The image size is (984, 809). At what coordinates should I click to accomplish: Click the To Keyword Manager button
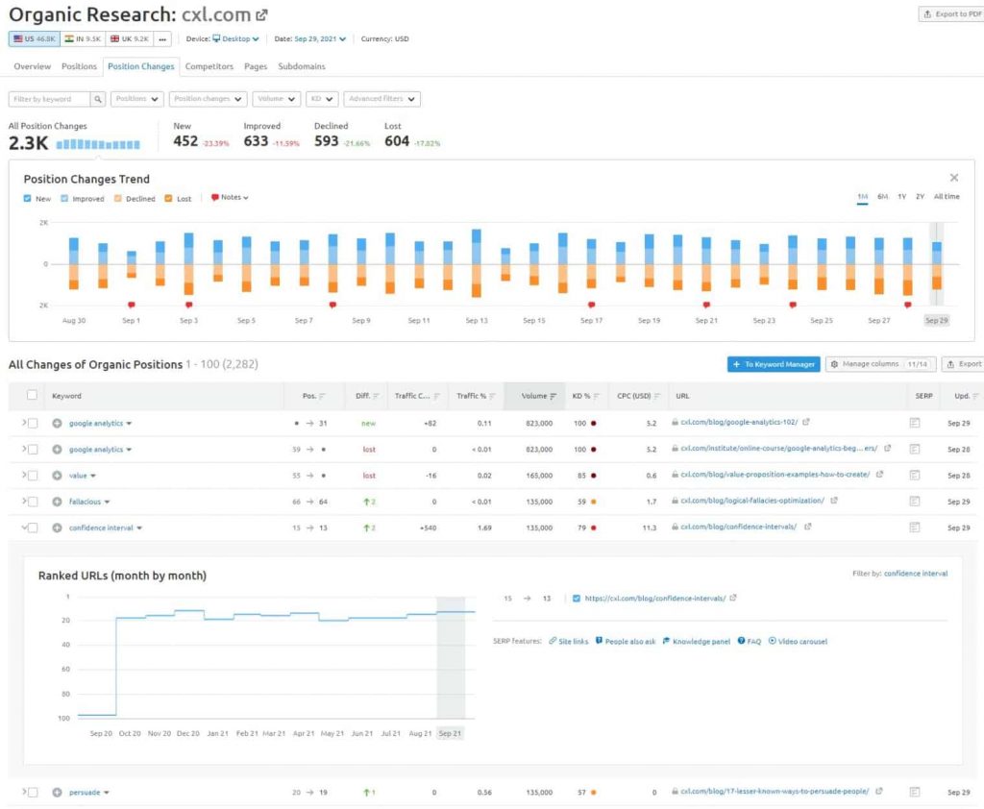[774, 365]
